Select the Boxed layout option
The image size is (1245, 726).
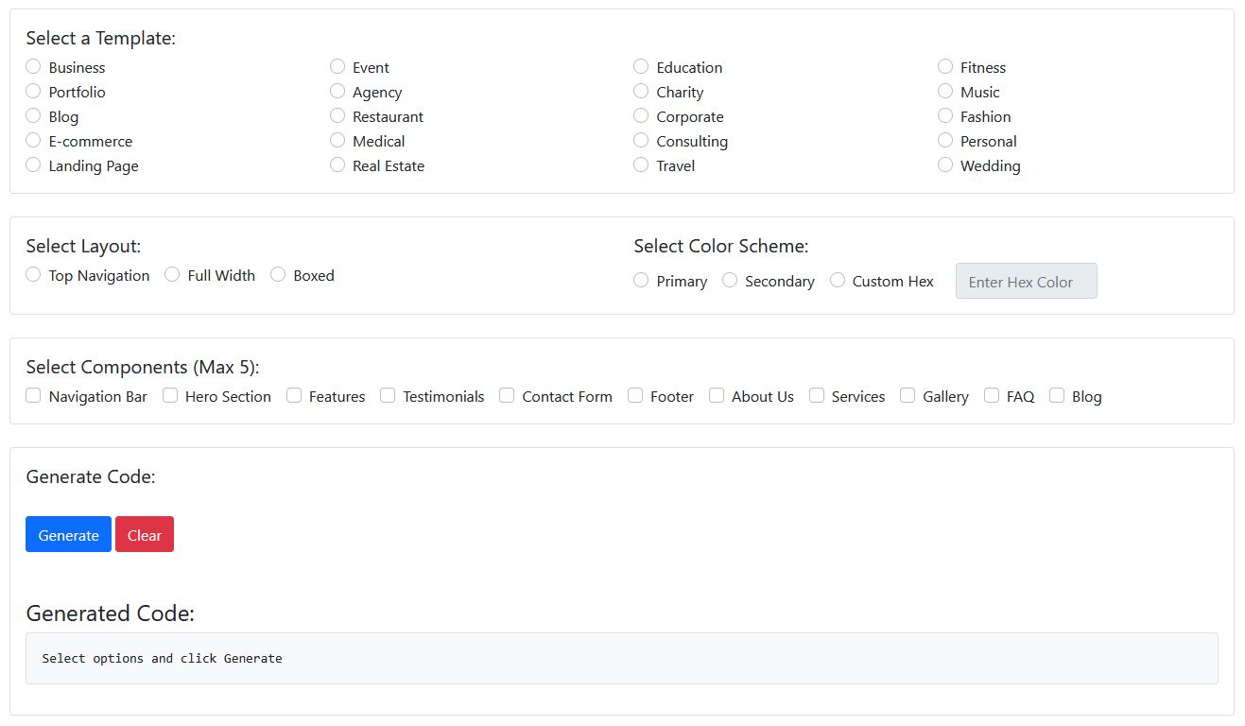click(x=278, y=274)
